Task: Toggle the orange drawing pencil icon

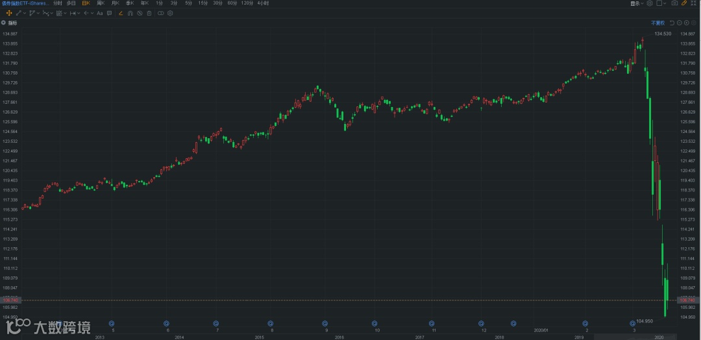Action: click(x=684, y=2)
